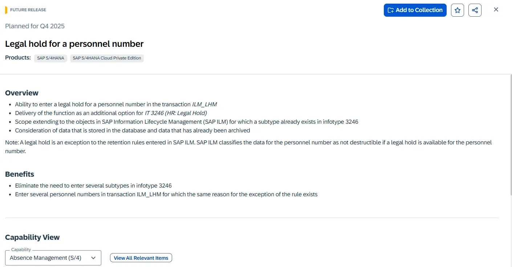Expand the Capability list via its chevron arrow

pos(93,258)
